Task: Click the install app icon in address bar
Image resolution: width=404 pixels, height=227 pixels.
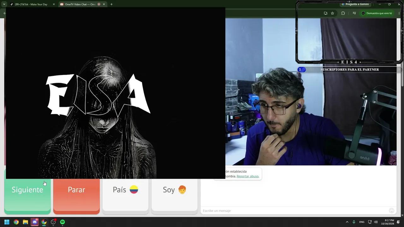Action: 325,13
